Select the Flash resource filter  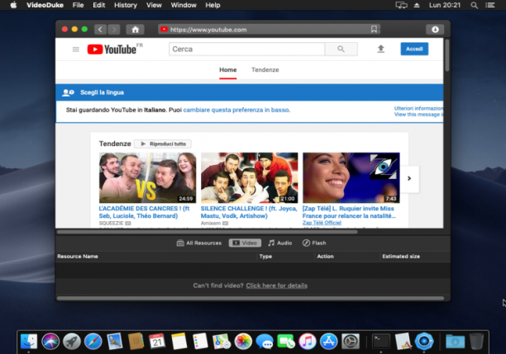[314, 243]
